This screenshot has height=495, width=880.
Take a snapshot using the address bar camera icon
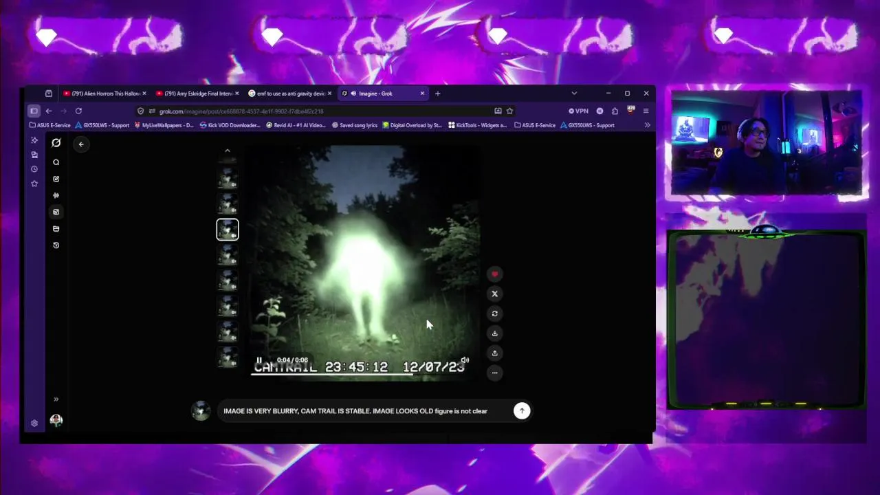tap(498, 111)
